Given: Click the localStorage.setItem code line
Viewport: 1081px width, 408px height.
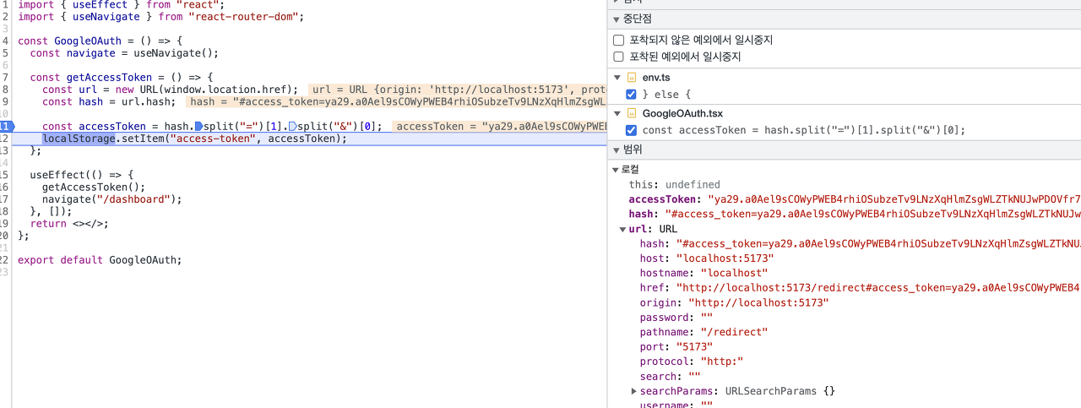Looking at the screenshot, I should tap(195, 139).
